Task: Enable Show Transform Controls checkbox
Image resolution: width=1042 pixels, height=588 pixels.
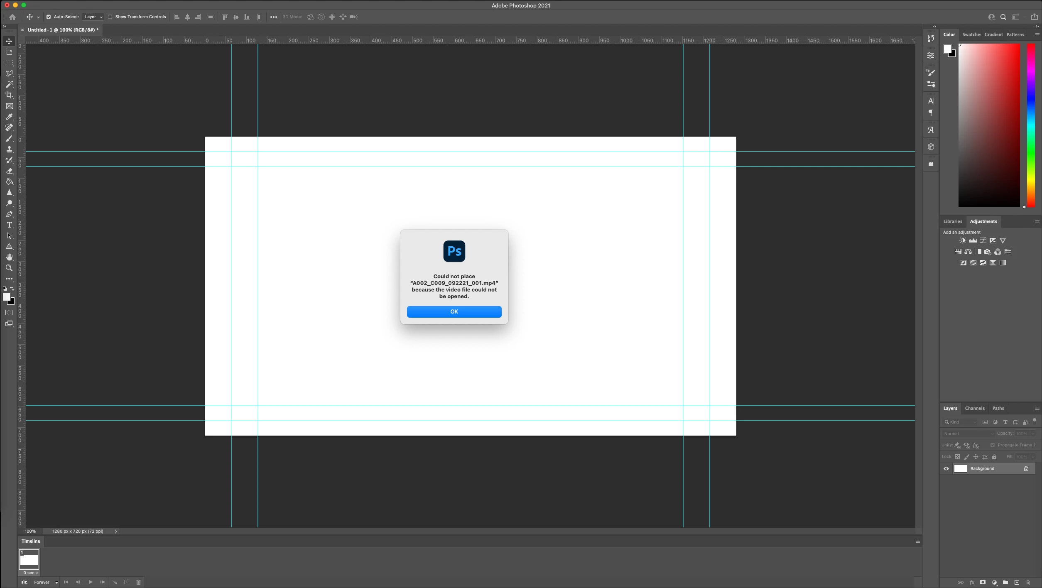Action: tap(110, 17)
